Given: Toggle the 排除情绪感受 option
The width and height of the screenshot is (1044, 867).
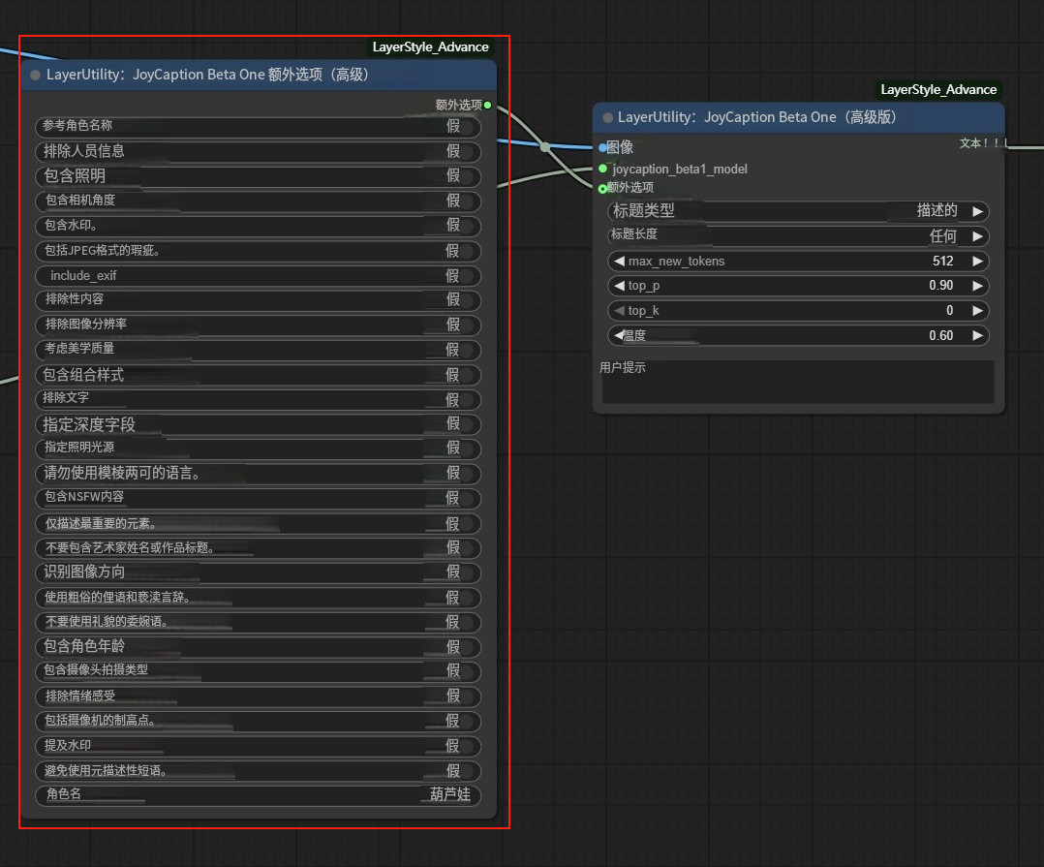Looking at the screenshot, I should pos(258,697).
